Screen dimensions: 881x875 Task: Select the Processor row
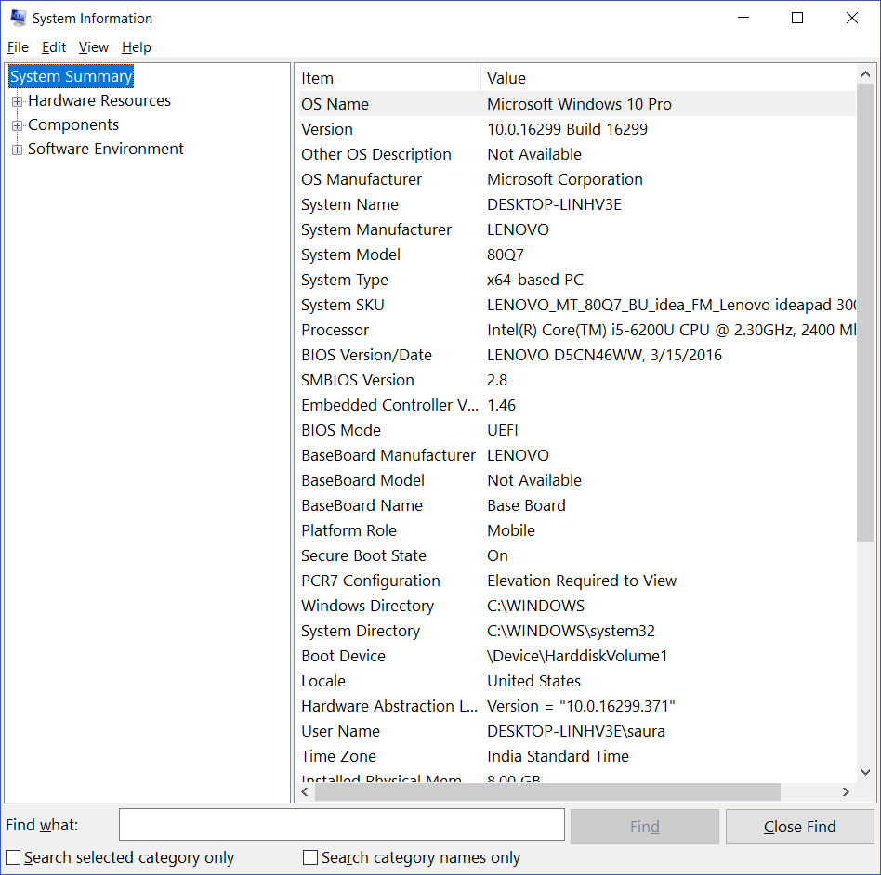pyautogui.click(x=577, y=330)
